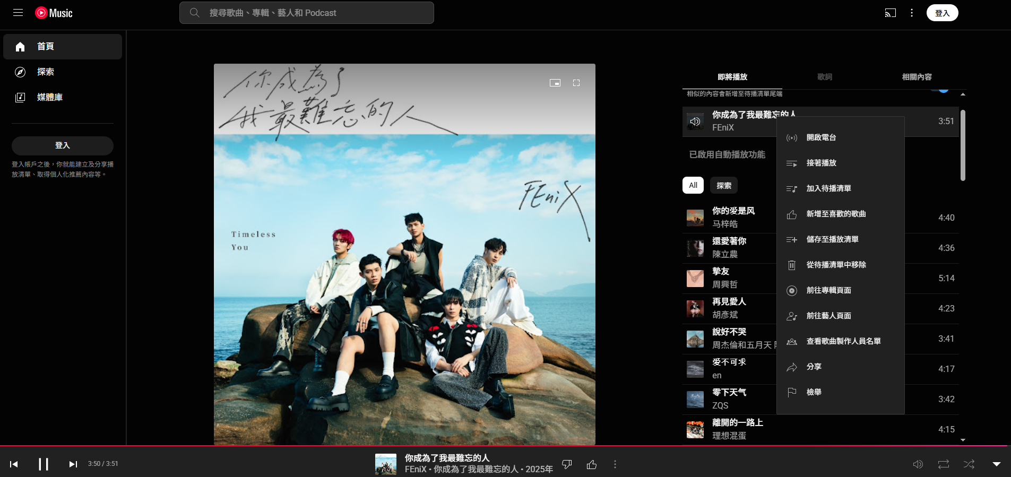This screenshot has height=477, width=1011.
Task: Click the Explore compass icon
Action: tap(20, 72)
